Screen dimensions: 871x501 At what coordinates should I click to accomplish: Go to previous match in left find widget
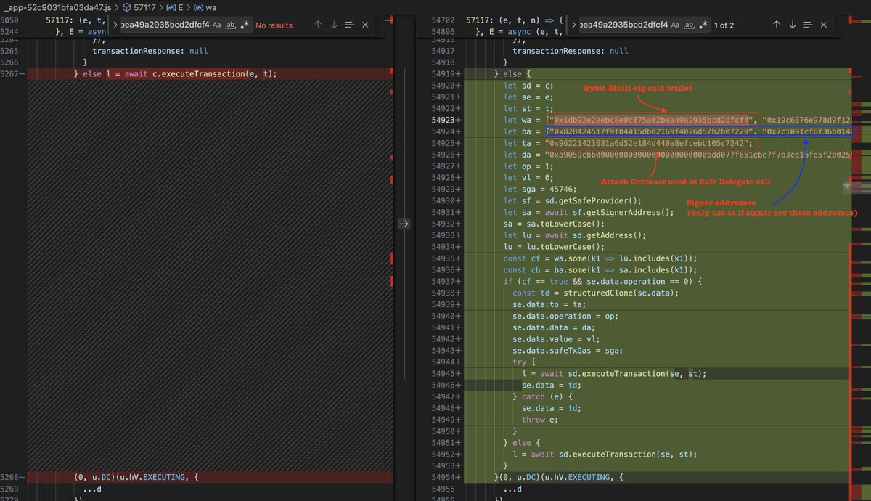tap(318, 25)
